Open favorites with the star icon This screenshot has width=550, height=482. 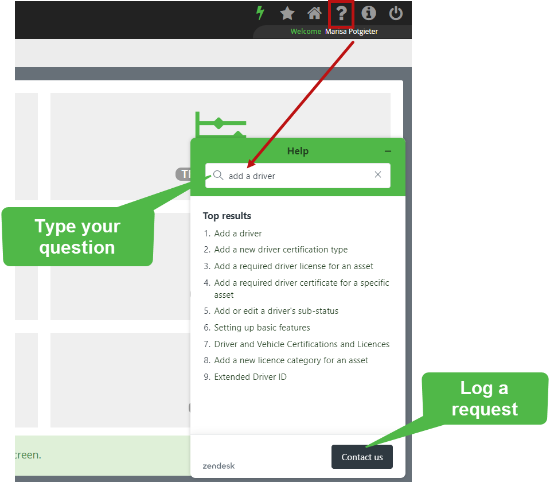pyautogui.click(x=287, y=13)
